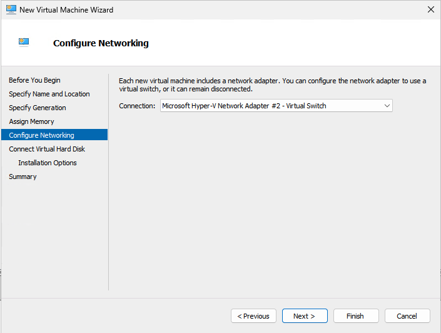Select highlighted Configure Networking sidebar step
The height and width of the screenshot is (333, 441).
[x=41, y=135]
